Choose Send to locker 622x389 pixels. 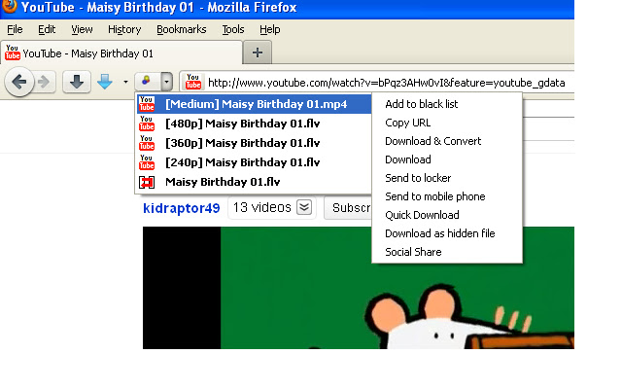pos(447,178)
